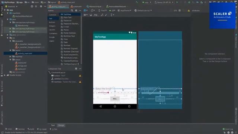Collapse the drawable folder

click(x=10, y=41)
